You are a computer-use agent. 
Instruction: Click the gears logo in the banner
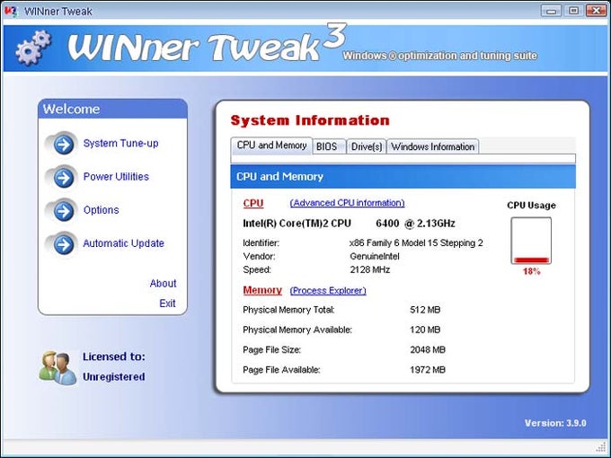point(33,47)
